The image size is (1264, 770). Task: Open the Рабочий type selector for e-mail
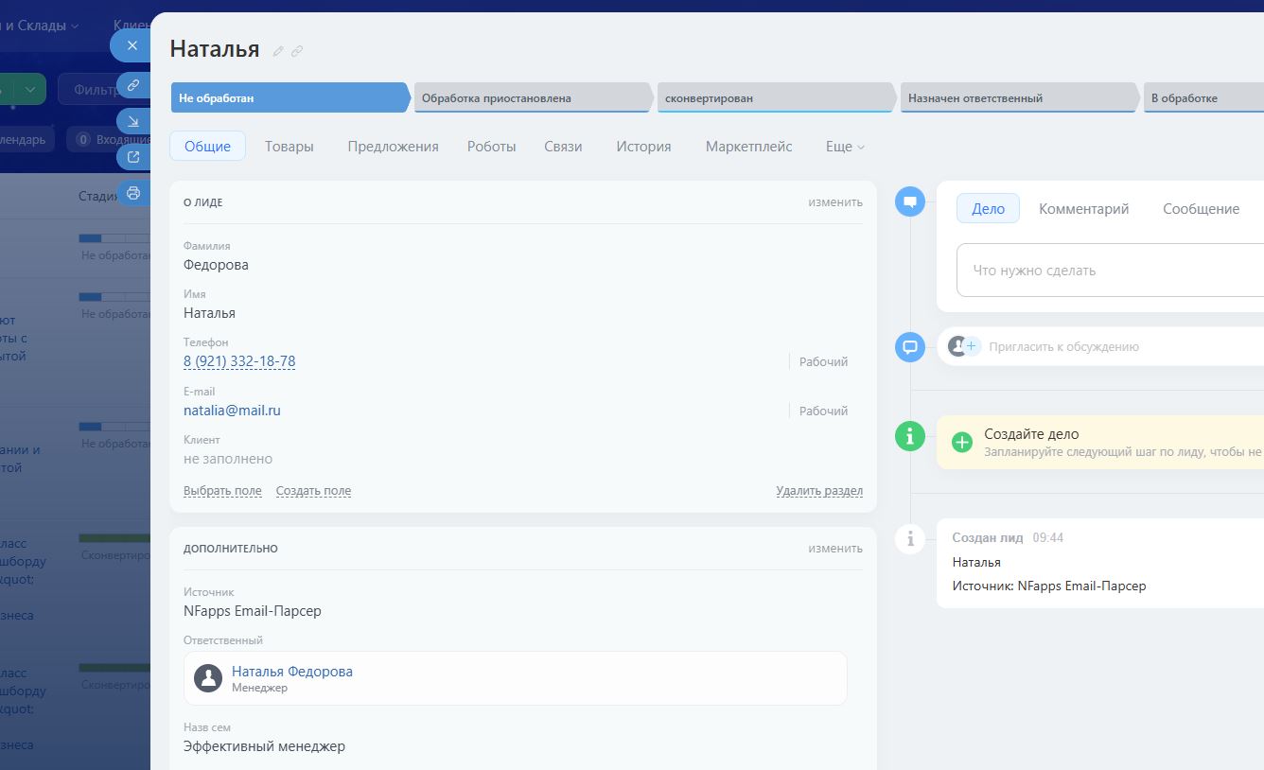click(x=823, y=411)
